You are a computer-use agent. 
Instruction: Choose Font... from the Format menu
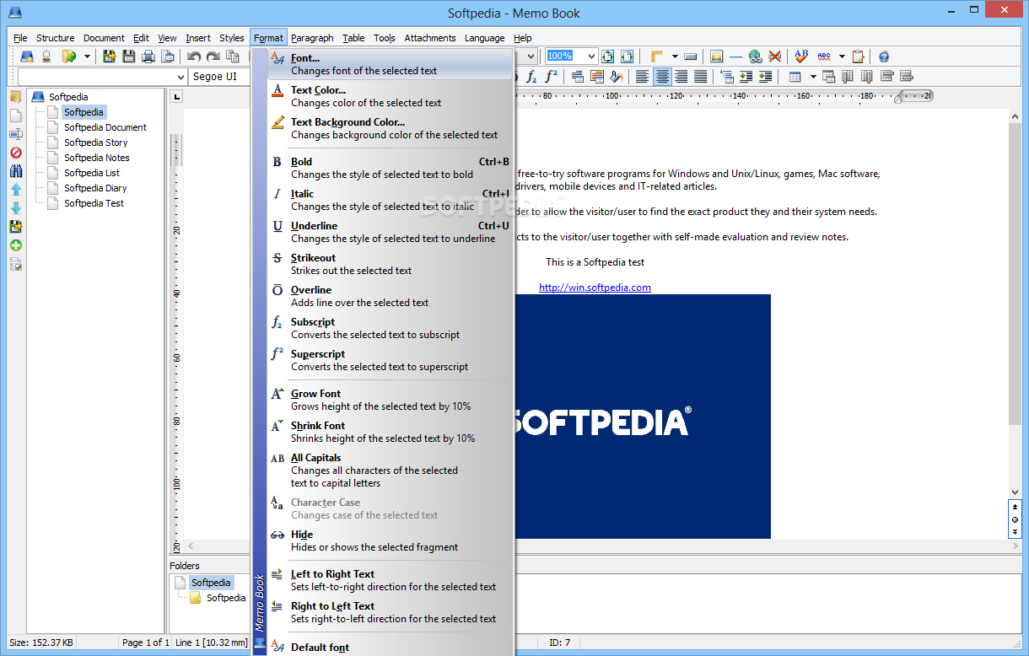pos(391,64)
